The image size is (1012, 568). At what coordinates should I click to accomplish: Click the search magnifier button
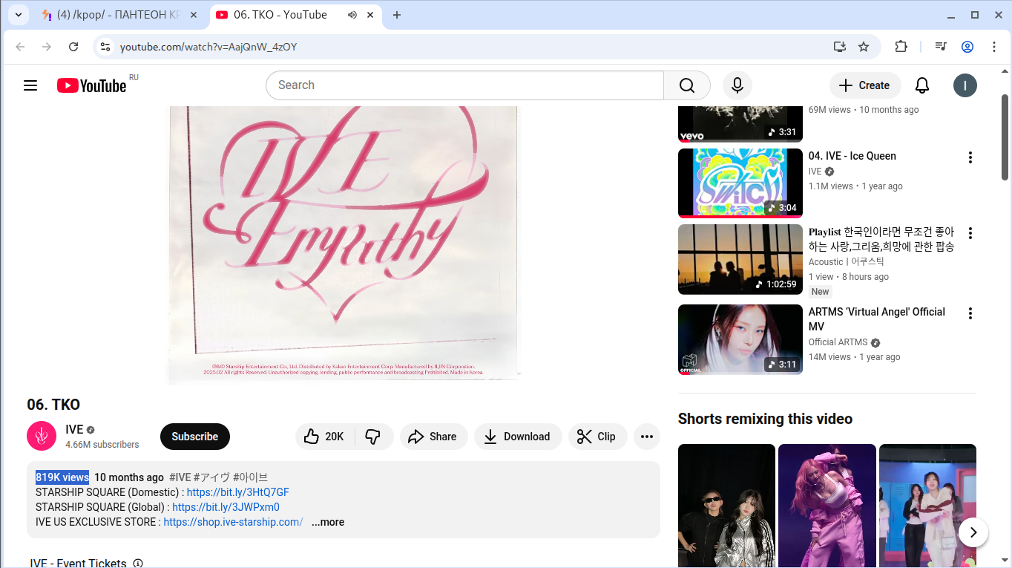click(687, 85)
